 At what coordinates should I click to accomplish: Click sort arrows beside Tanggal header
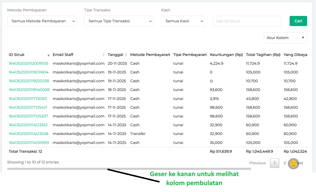(x=126, y=55)
